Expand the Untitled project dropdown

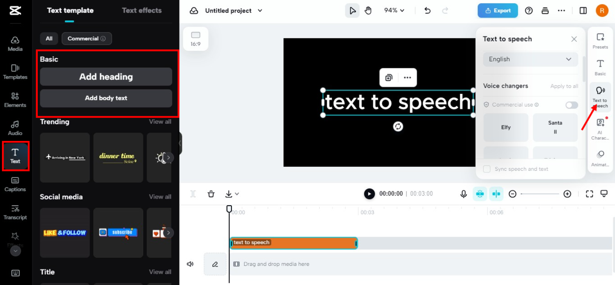(260, 11)
